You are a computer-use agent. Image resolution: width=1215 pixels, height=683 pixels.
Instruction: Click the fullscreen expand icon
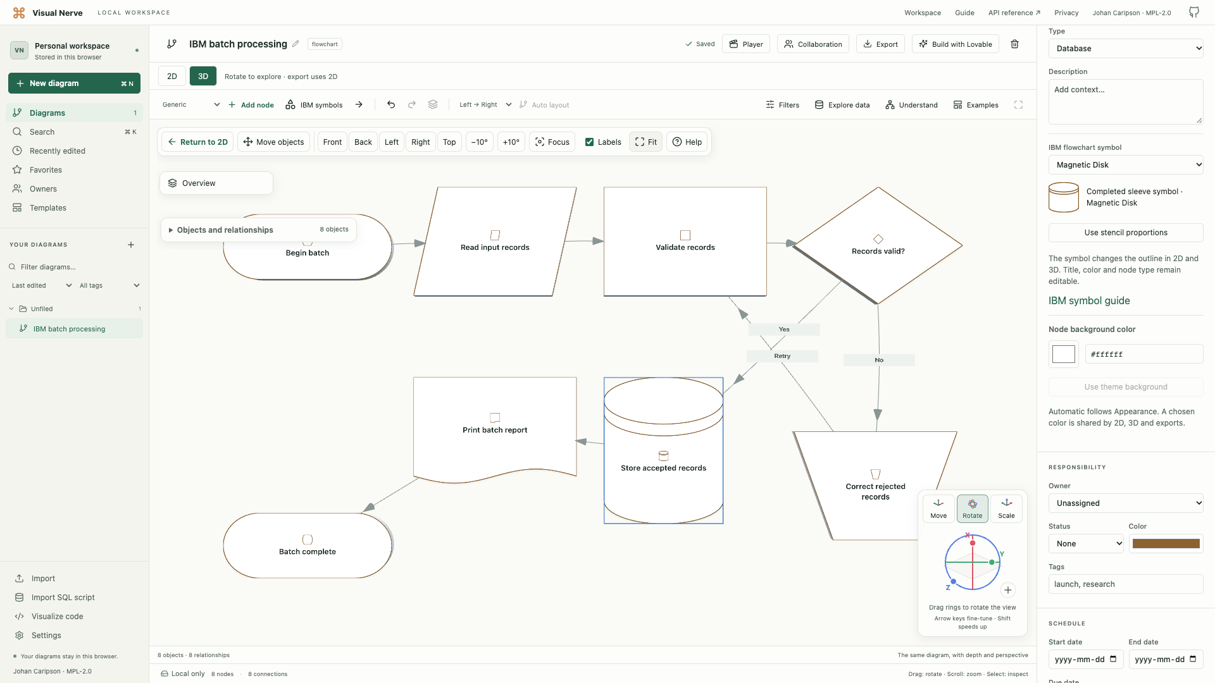pyautogui.click(x=1018, y=105)
